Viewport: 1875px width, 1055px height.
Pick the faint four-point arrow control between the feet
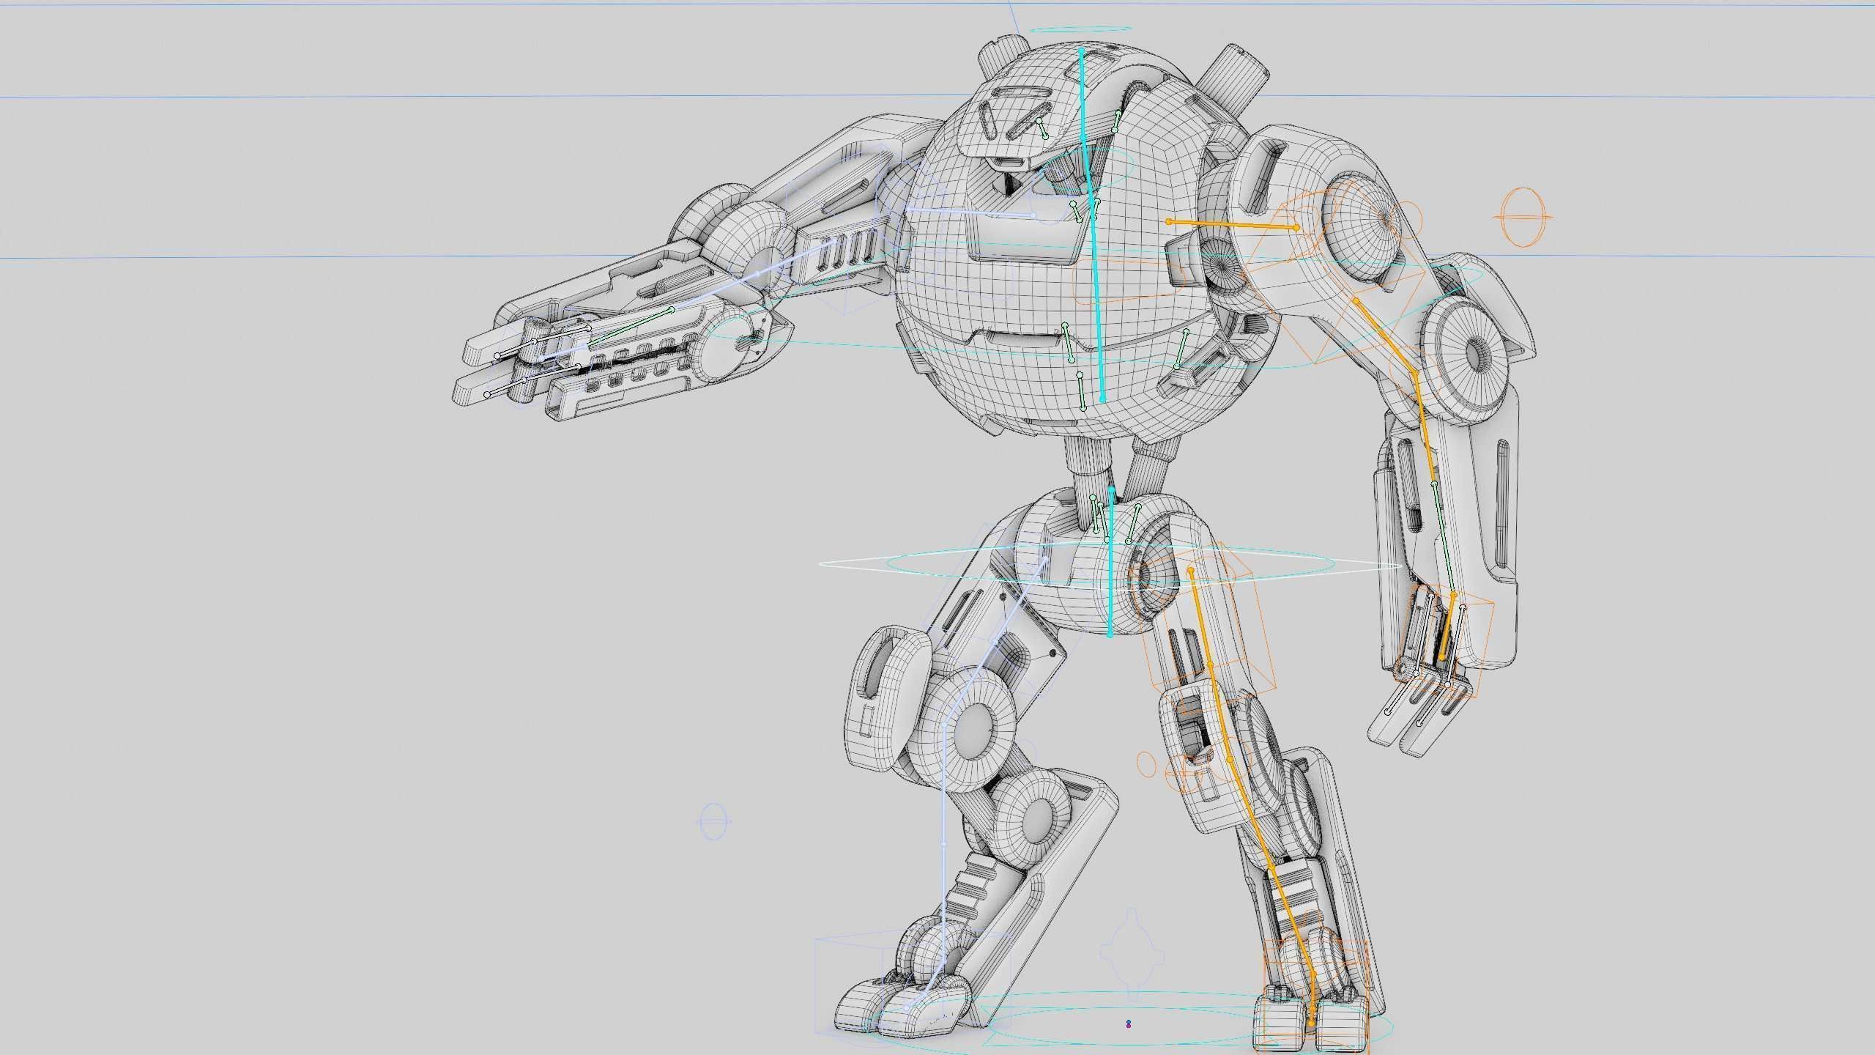coord(1132,955)
